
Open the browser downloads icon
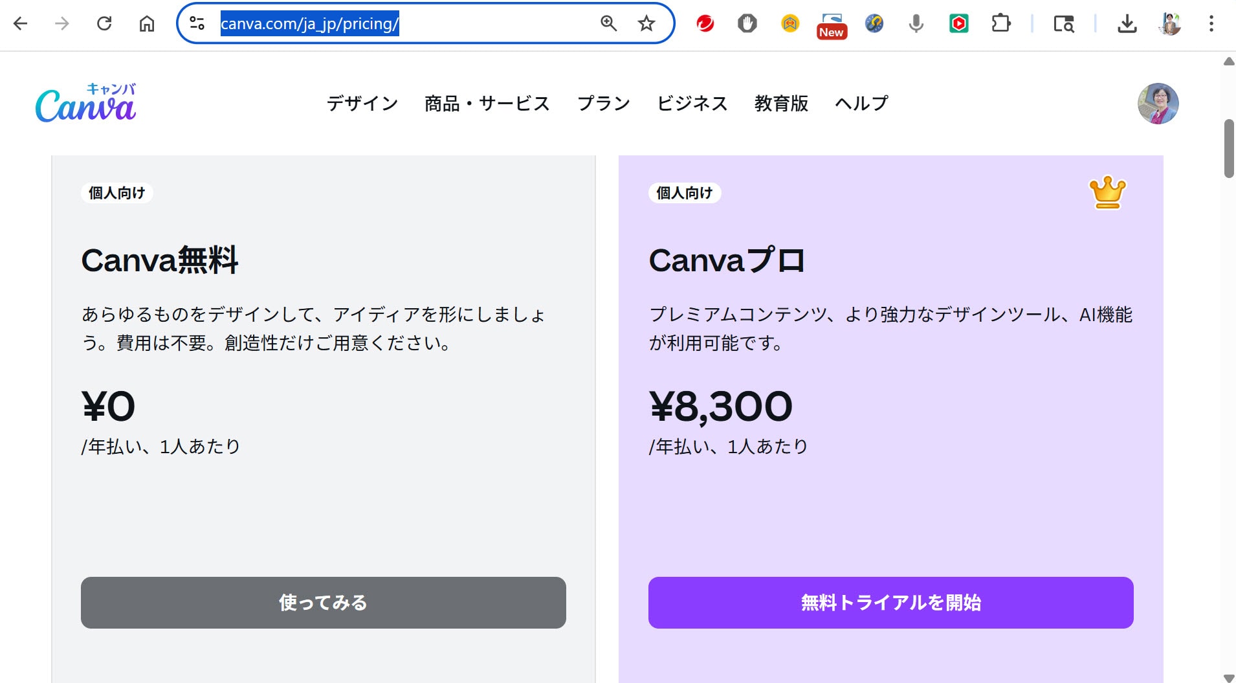click(1127, 24)
